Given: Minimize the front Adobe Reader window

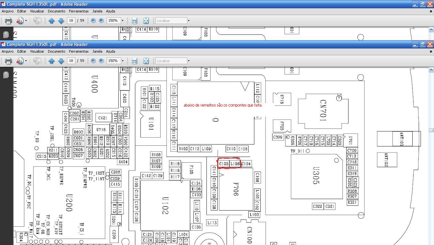Looking at the screenshot, I should tap(415, 44).
